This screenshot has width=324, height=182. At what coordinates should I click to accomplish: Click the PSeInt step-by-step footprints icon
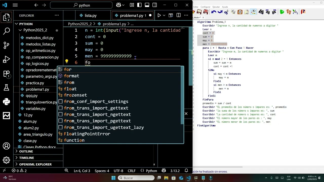[x=289, y=12]
